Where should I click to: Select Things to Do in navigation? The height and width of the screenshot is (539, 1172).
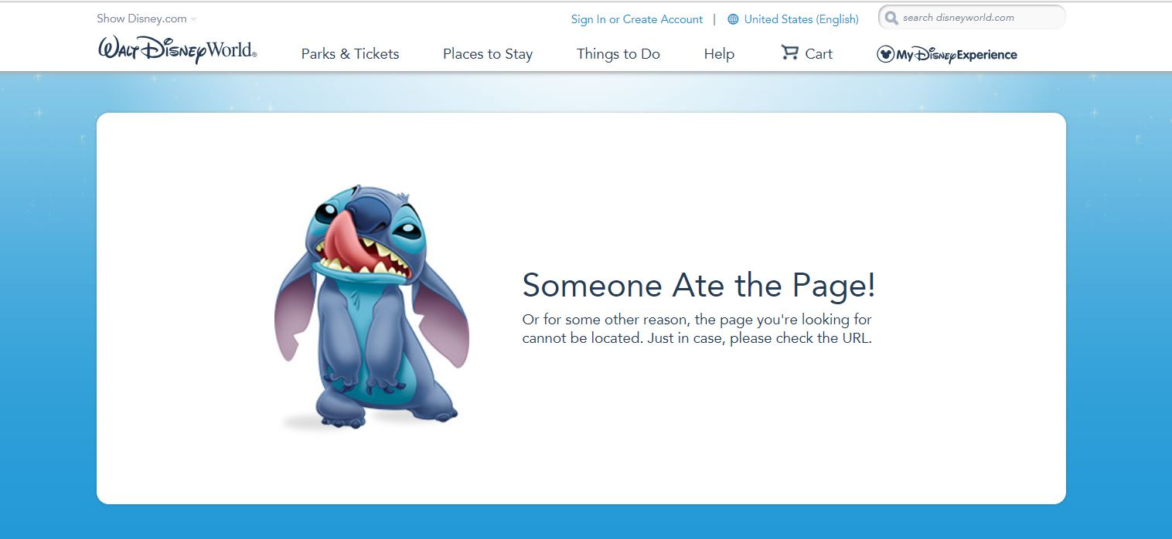click(x=618, y=54)
